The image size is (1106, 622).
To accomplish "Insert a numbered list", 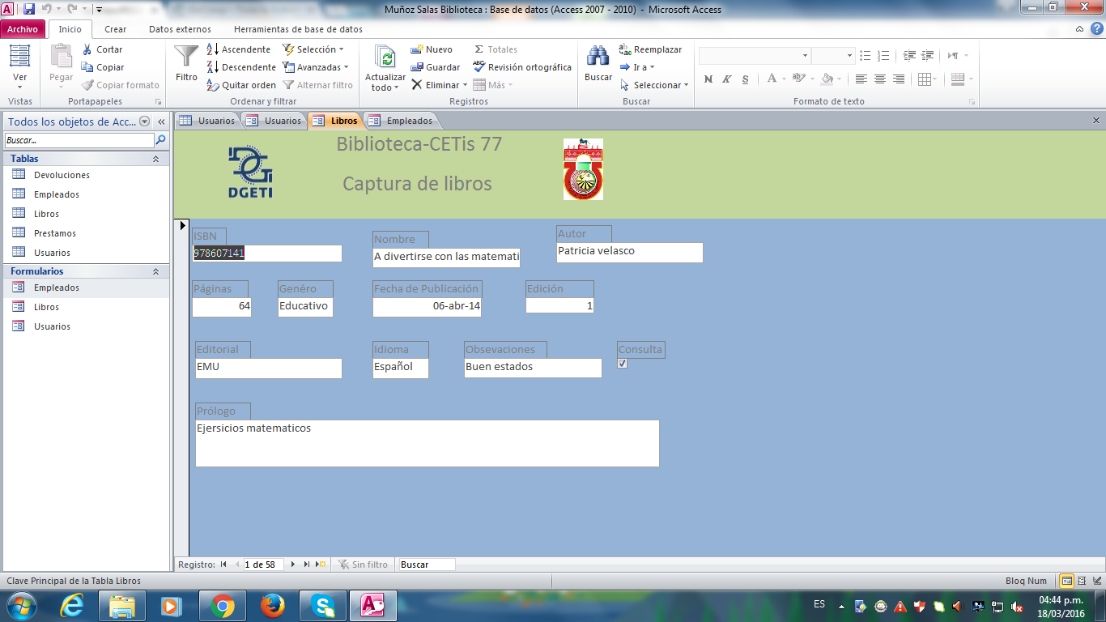I will pos(883,55).
